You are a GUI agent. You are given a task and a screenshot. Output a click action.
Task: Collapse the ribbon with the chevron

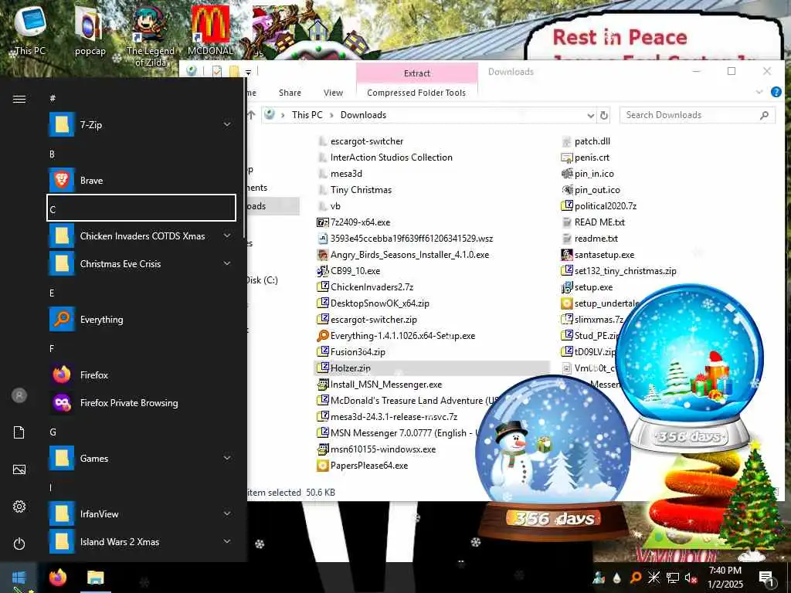click(x=759, y=93)
